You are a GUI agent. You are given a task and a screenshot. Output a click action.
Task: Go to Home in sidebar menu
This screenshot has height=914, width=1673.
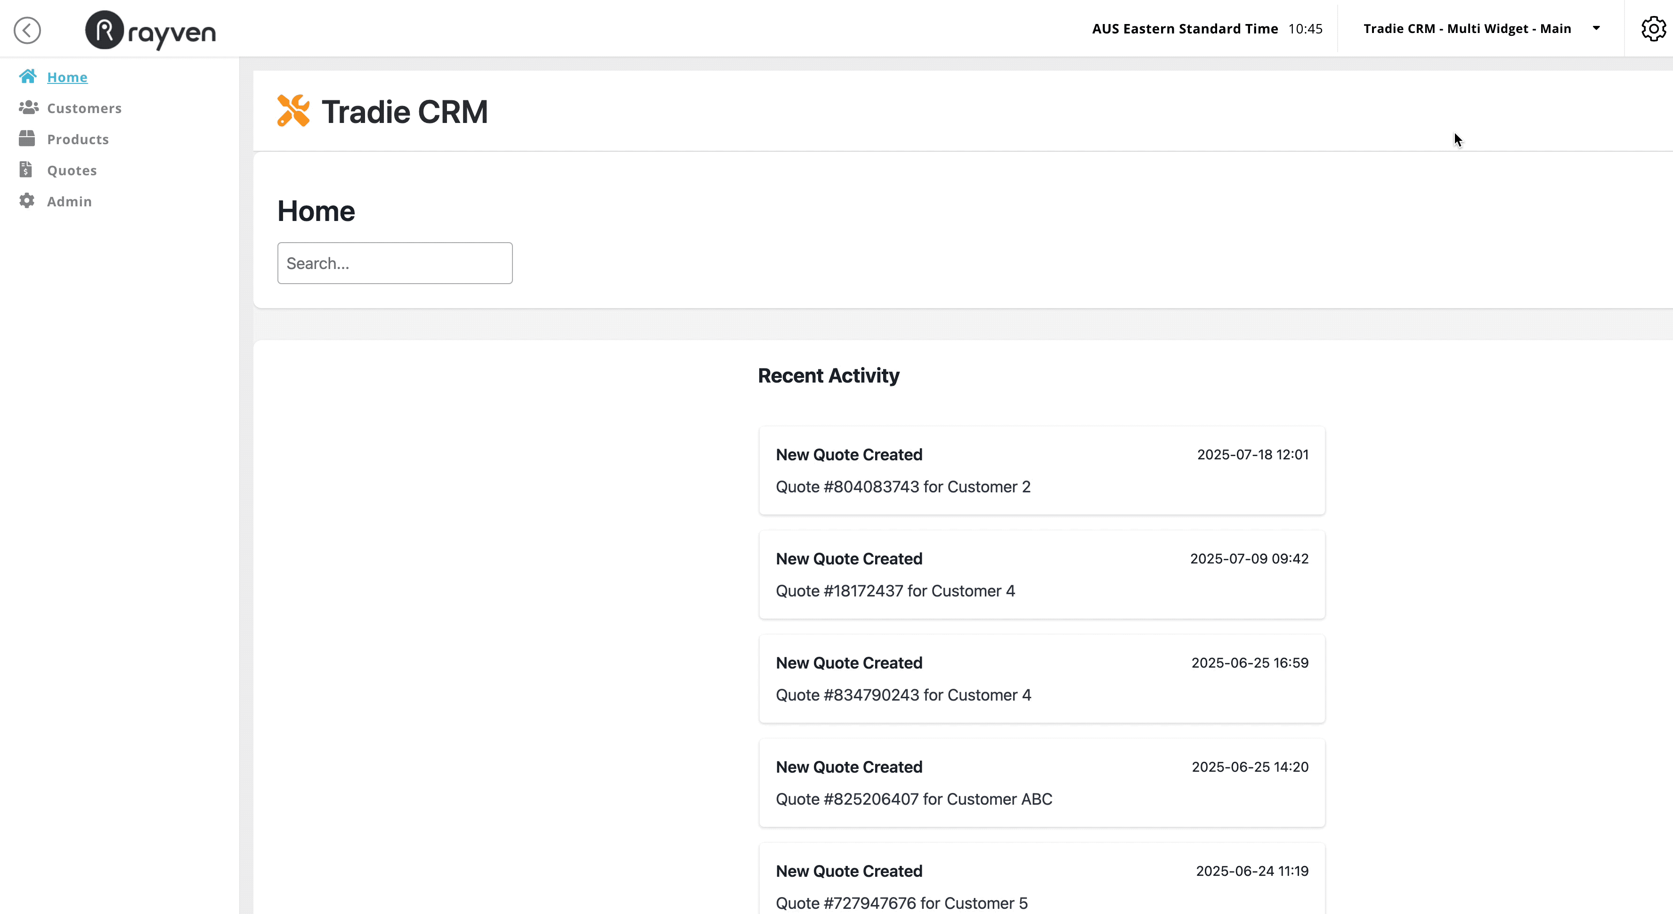(x=67, y=77)
